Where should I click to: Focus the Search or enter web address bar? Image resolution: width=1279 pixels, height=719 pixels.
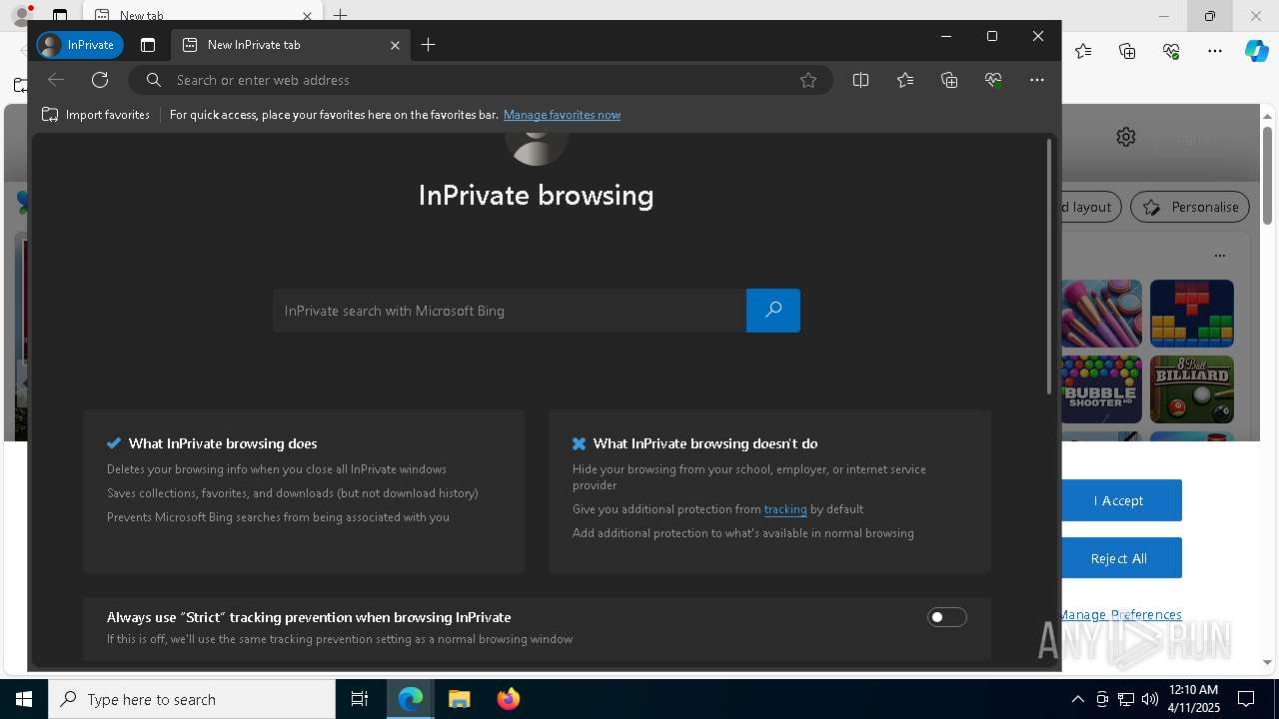(x=480, y=80)
